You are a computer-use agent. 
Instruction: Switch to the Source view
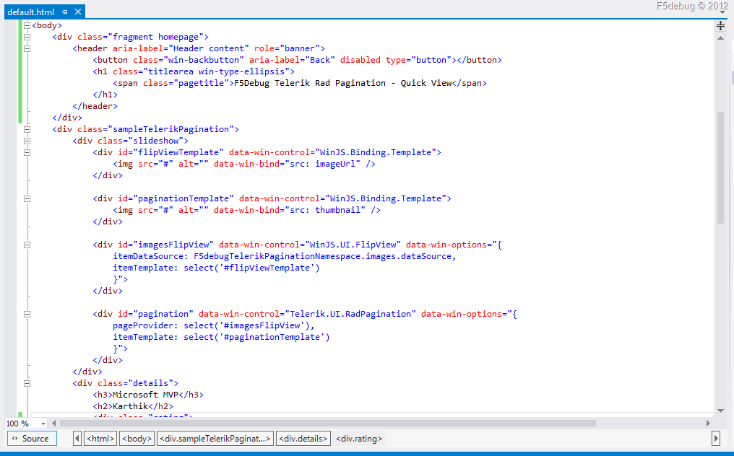click(32, 438)
